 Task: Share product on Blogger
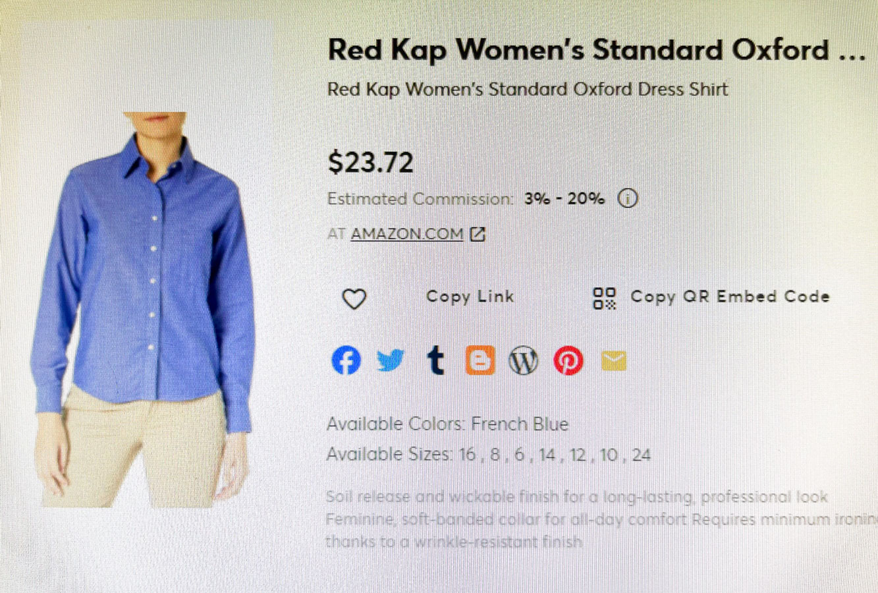click(480, 360)
